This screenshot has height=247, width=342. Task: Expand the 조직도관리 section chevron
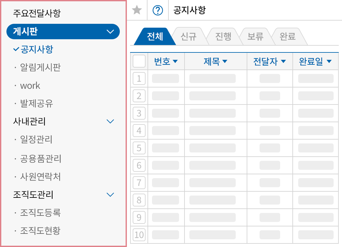[x=110, y=194]
